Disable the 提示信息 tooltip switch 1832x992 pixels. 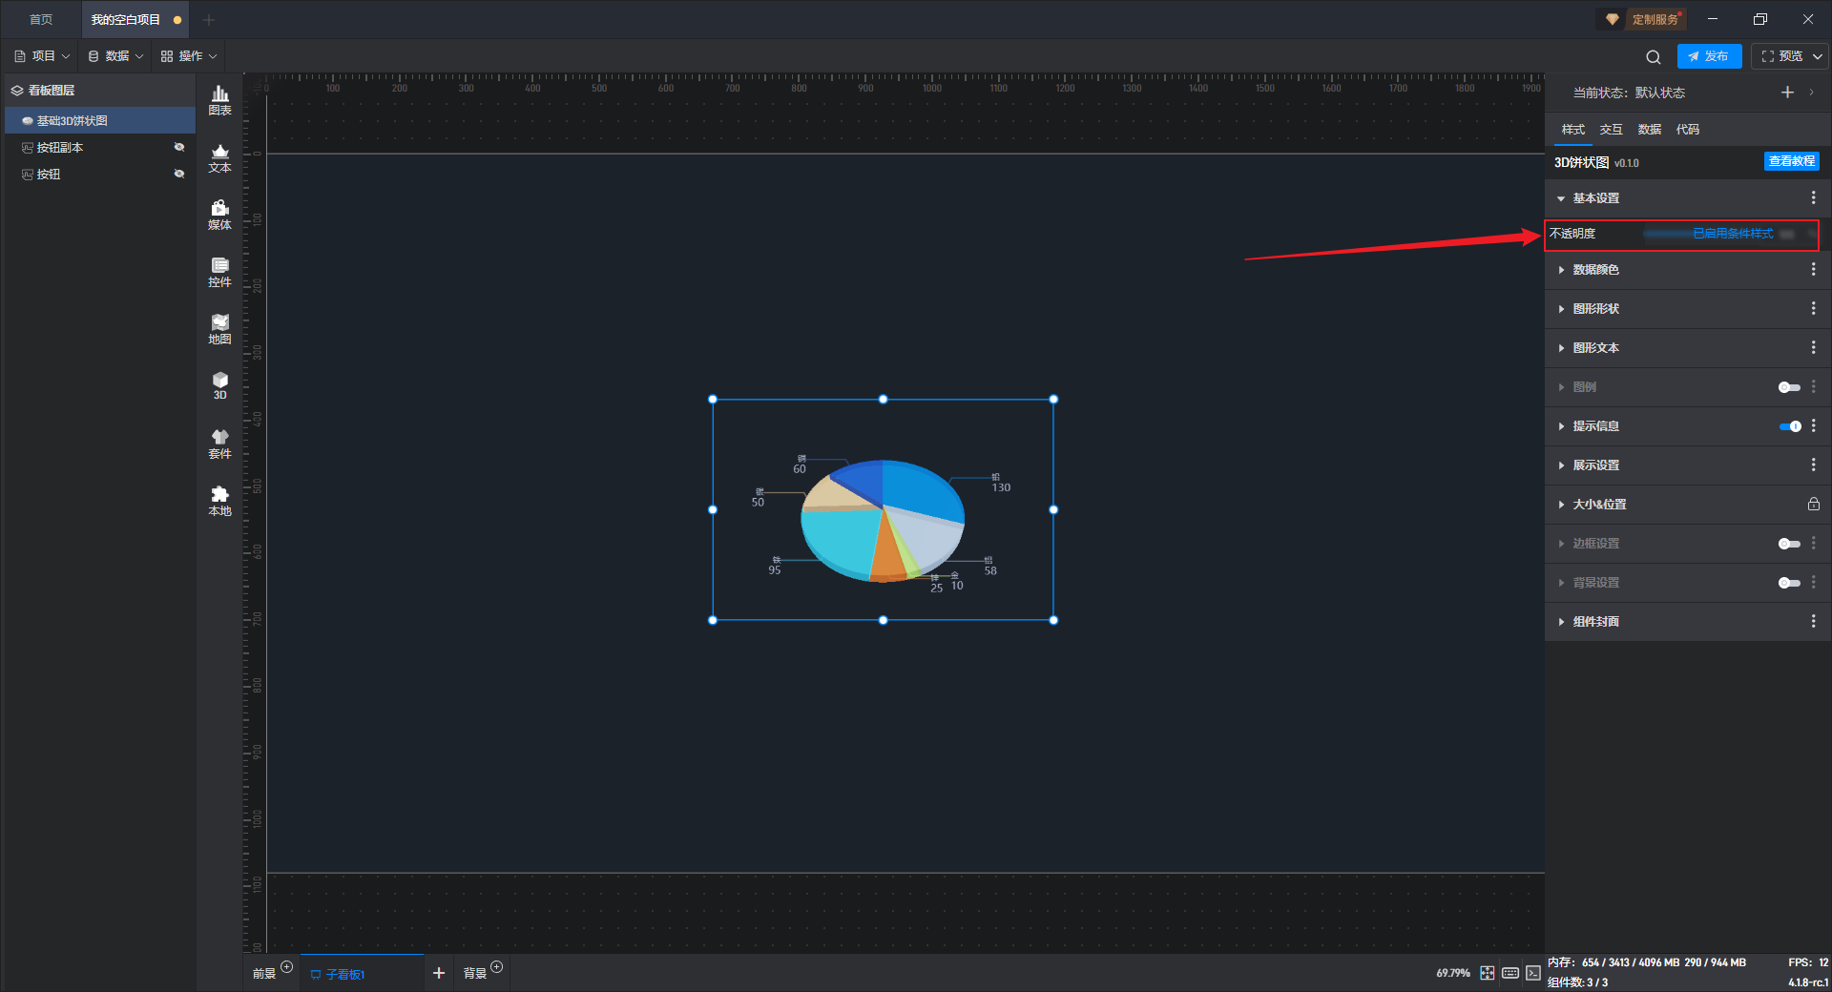pyautogui.click(x=1790, y=426)
